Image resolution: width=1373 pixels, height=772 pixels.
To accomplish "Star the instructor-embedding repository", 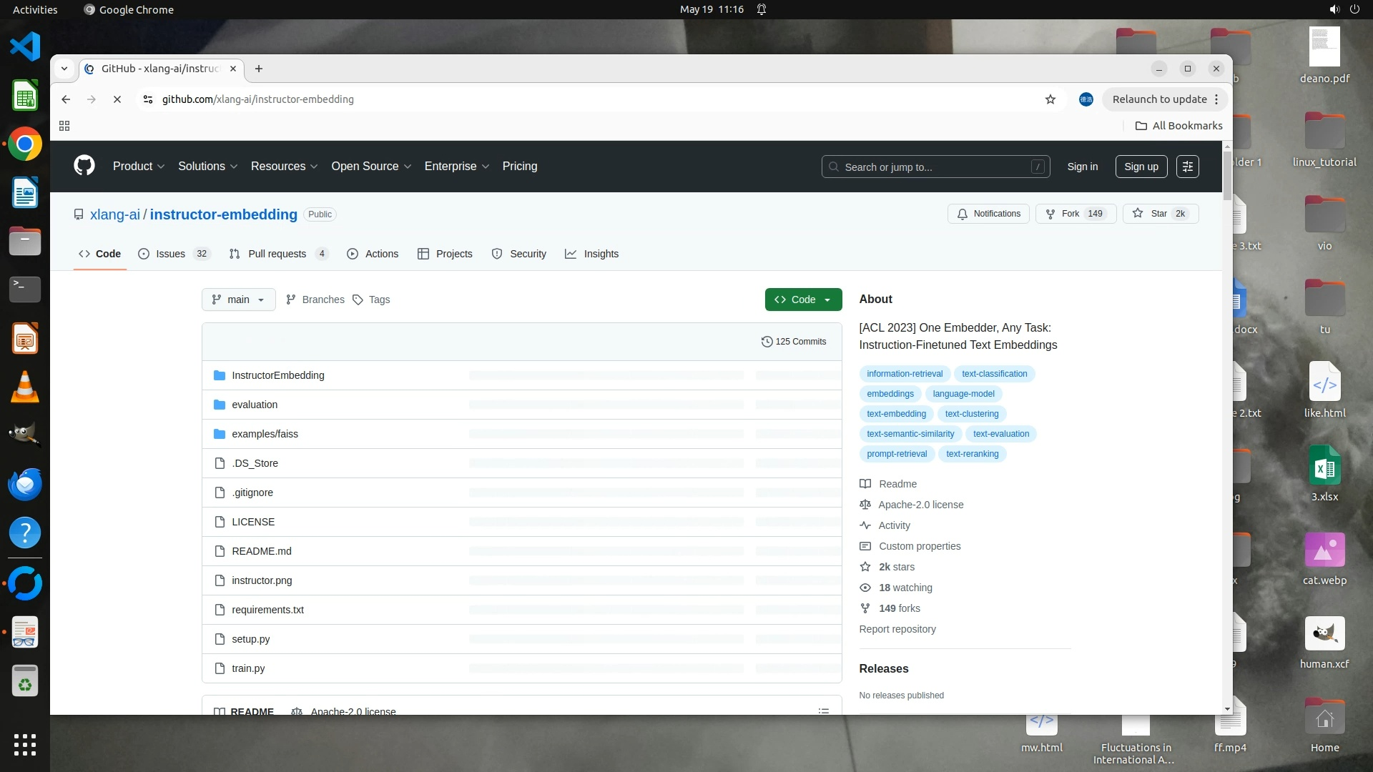I will (x=1158, y=214).
